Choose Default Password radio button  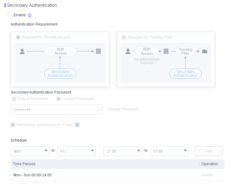[x=14, y=99]
